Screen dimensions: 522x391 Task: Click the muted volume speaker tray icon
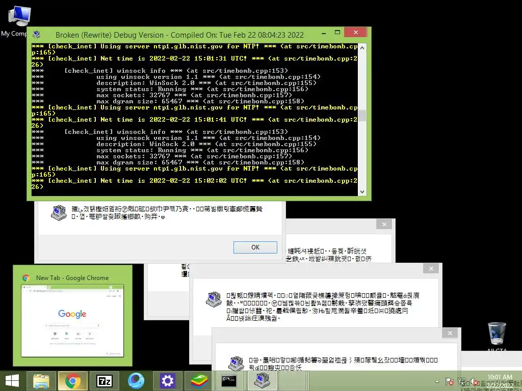(x=474, y=382)
